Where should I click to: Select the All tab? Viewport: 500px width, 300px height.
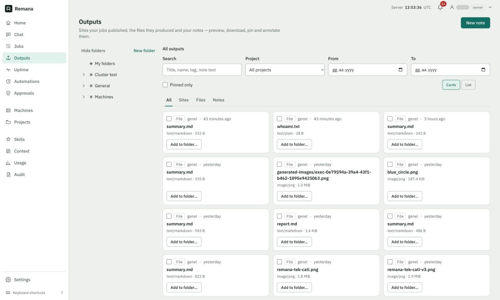pos(169,100)
